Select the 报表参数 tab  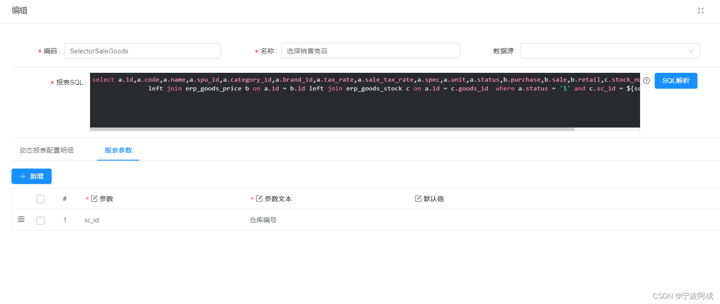(118, 150)
